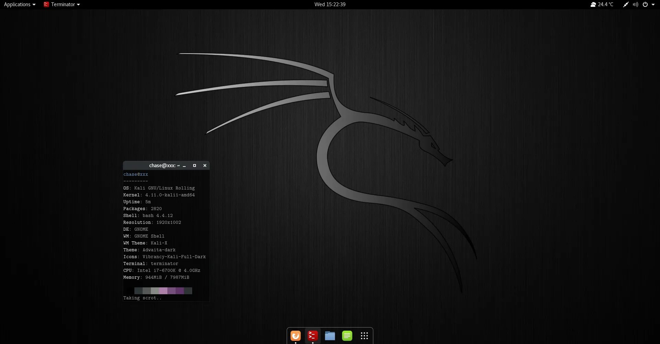Click the Icons Vibrancy-Kali-Full-Dark line
Viewport: 660px width, 344px height.
[x=165, y=257]
